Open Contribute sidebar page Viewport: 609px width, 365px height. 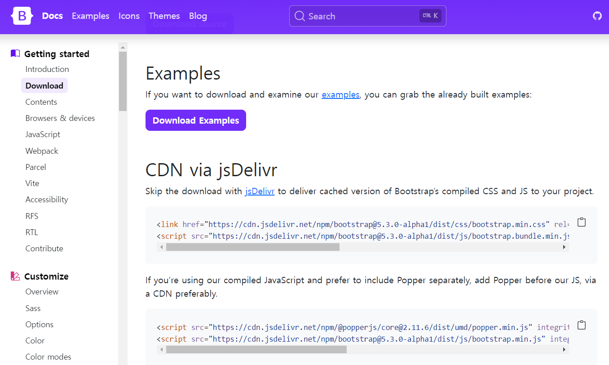point(44,249)
